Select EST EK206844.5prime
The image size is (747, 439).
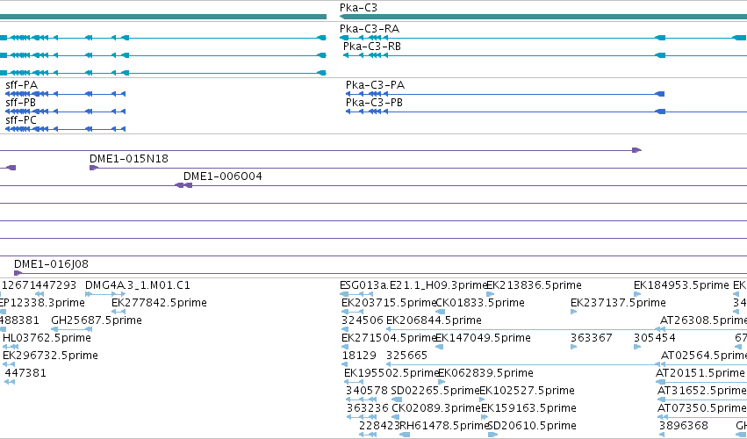click(x=434, y=320)
